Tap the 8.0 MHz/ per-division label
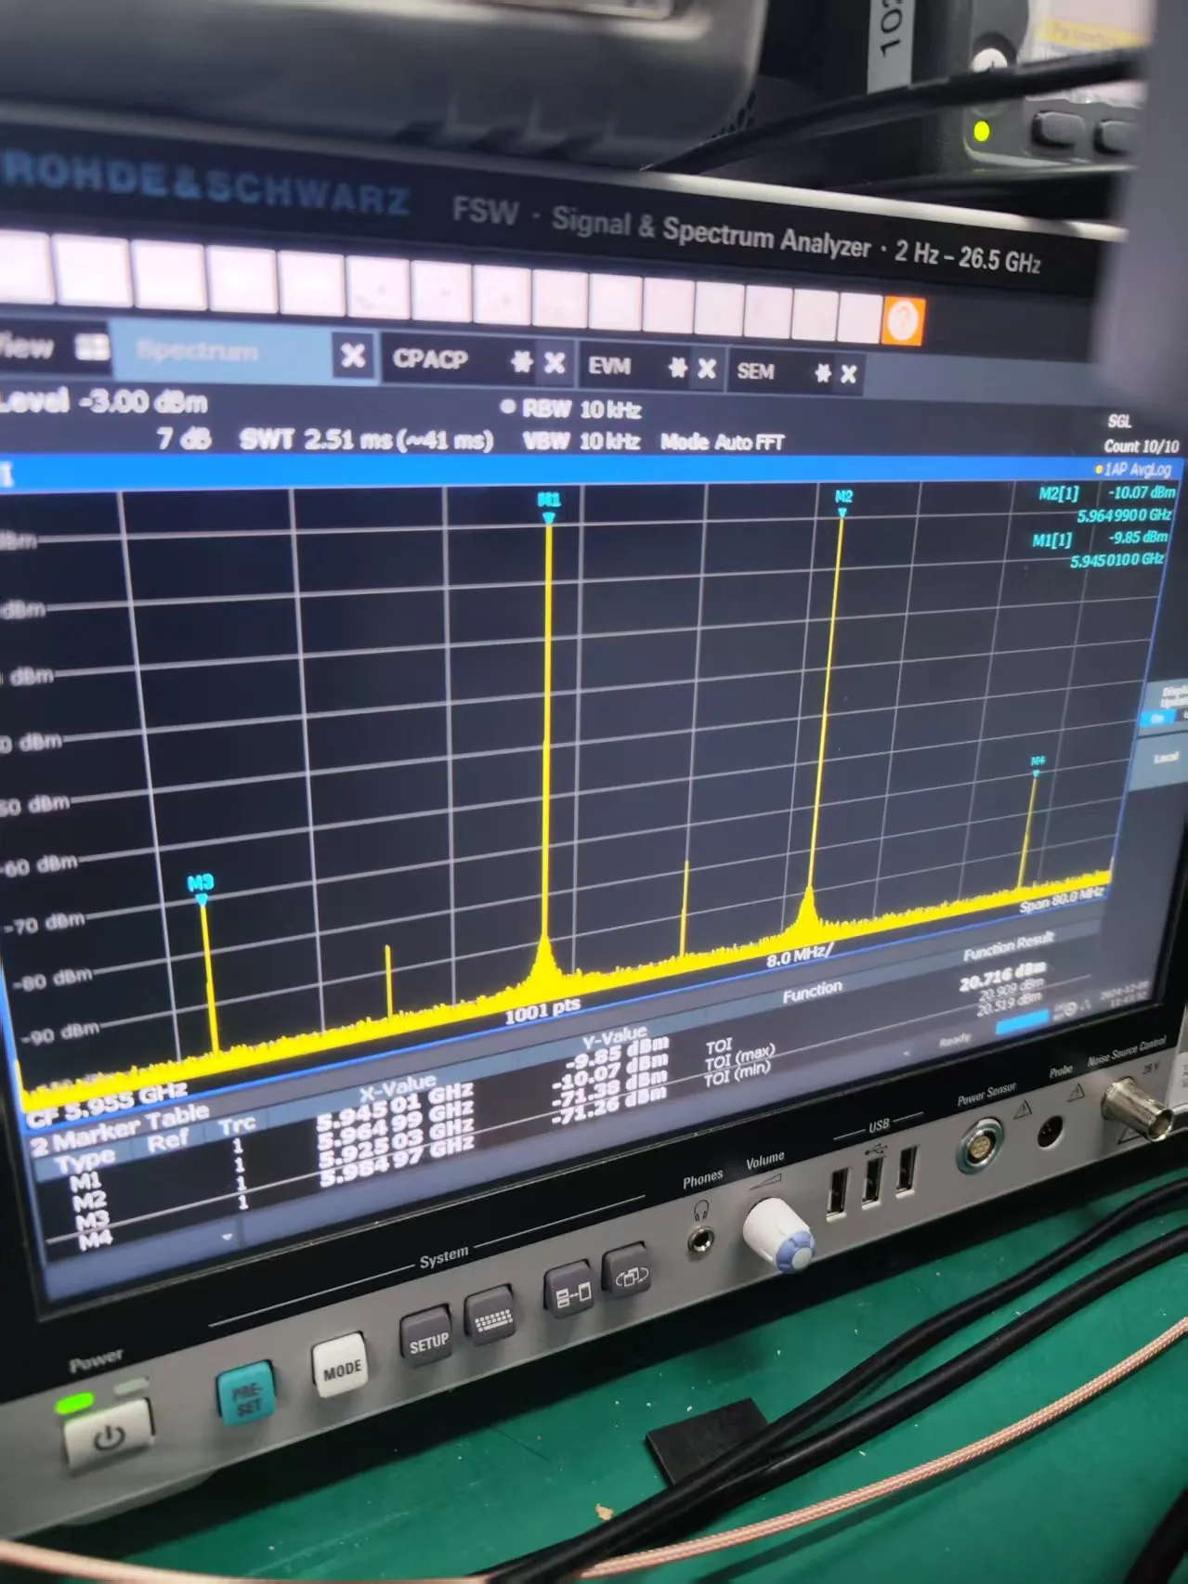 (800, 955)
